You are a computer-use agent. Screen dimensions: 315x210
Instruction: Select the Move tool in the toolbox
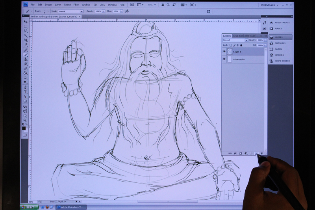pyautogui.click(x=26, y=21)
